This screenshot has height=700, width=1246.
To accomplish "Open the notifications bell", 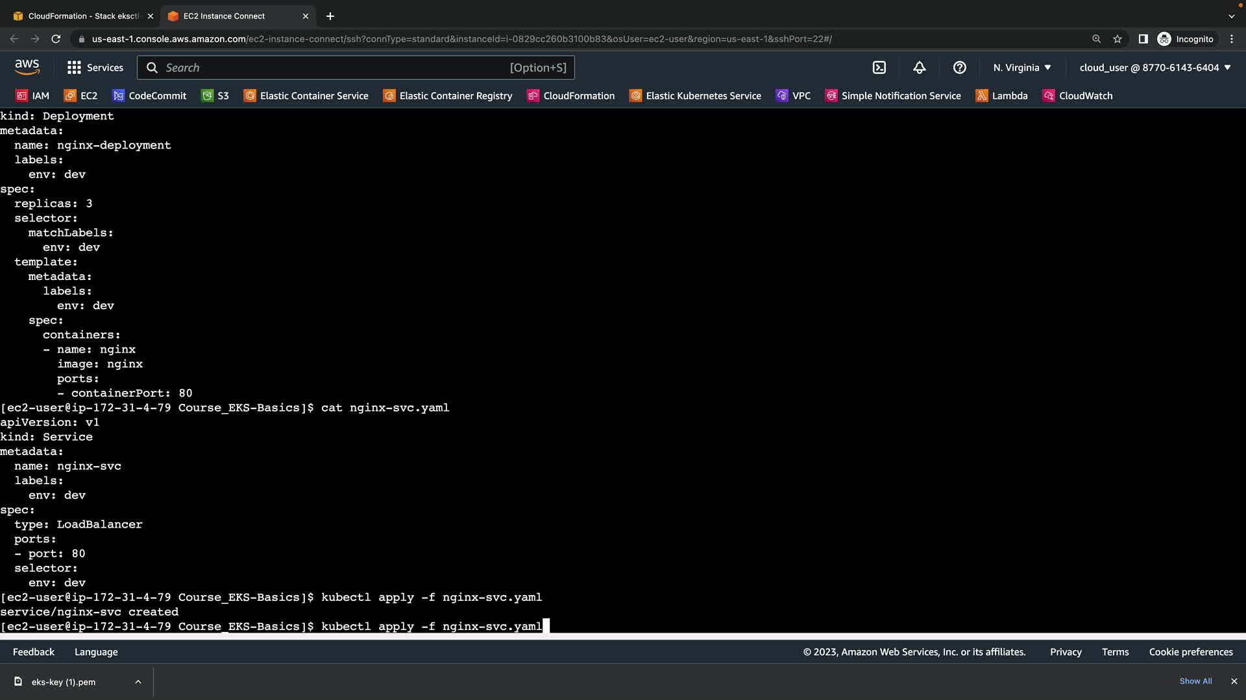I will point(920,67).
